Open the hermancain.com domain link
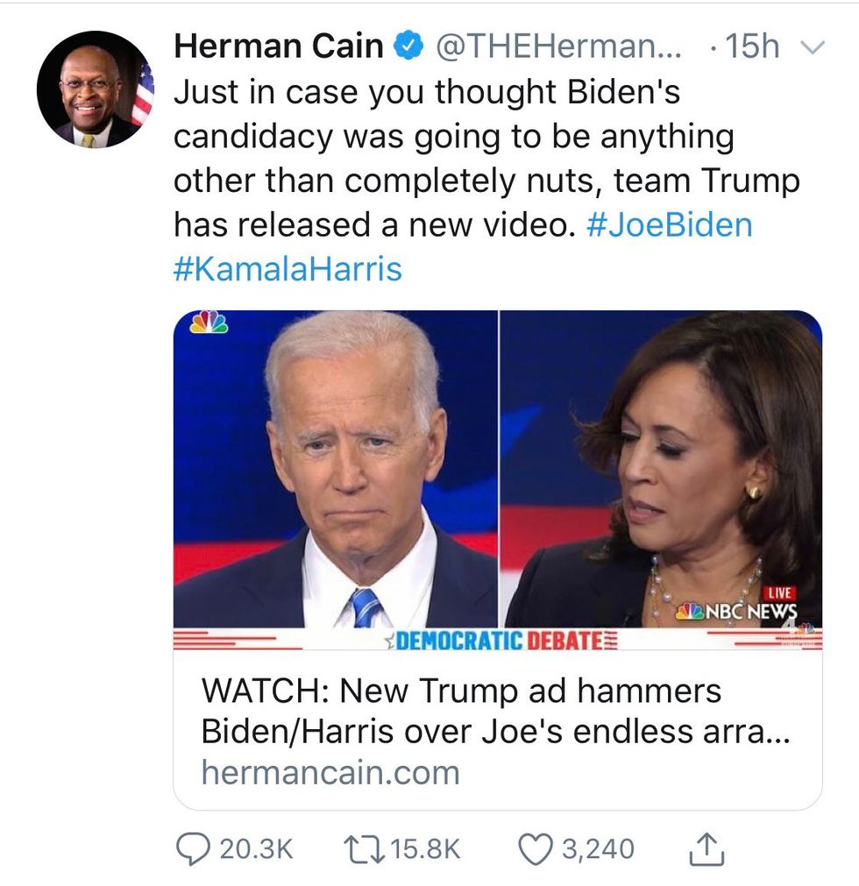Viewport: 859px width, 886px height. click(x=330, y=773)
